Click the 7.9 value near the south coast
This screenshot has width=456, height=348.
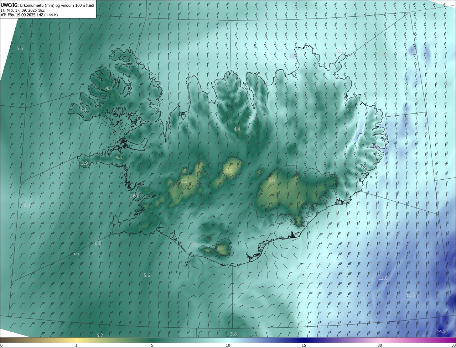(x=195, y=245)
